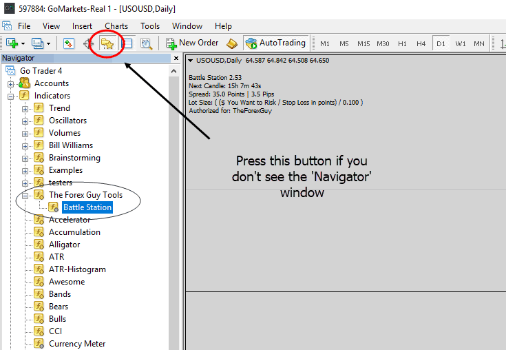Click the Profiles toolbar icon
506x350 pixels.
(37, 43)
